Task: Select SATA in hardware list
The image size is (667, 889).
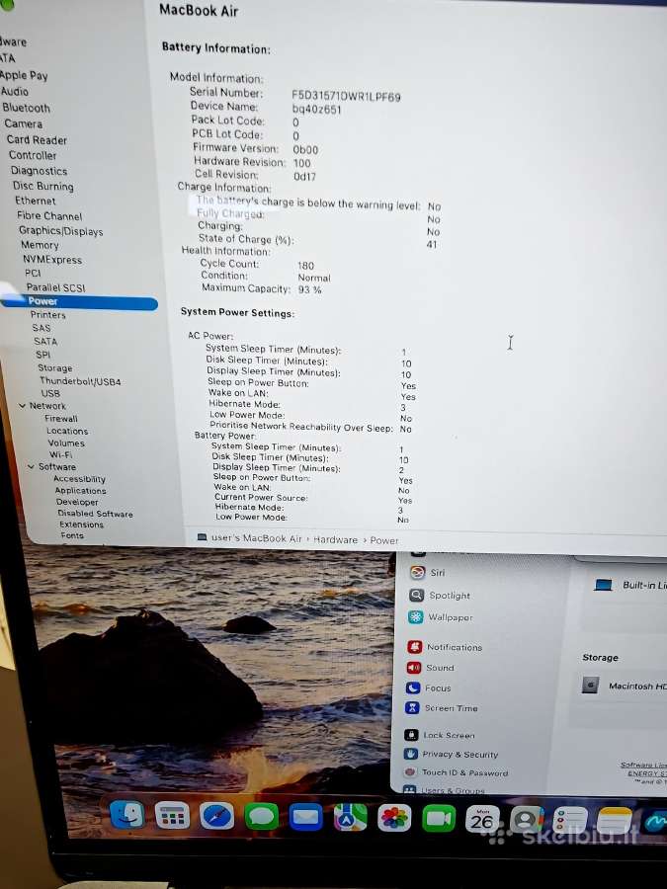Action: pos(45,342)
